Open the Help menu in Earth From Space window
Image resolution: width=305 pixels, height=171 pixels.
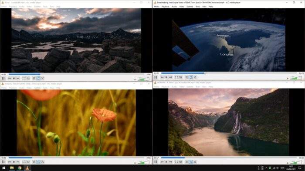click(211, 7)
